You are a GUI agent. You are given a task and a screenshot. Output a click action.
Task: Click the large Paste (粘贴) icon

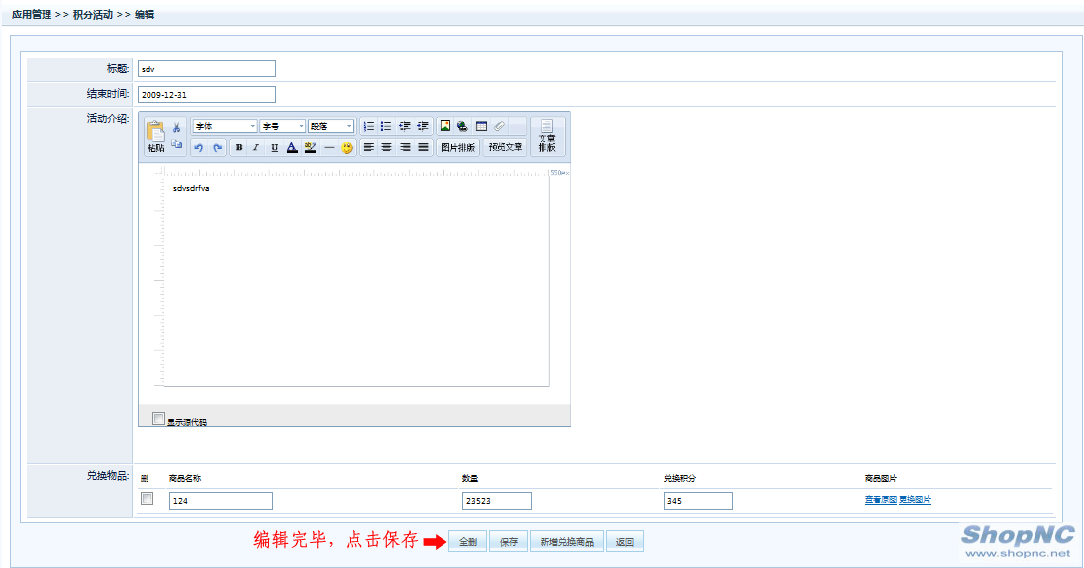coord(156,137)
